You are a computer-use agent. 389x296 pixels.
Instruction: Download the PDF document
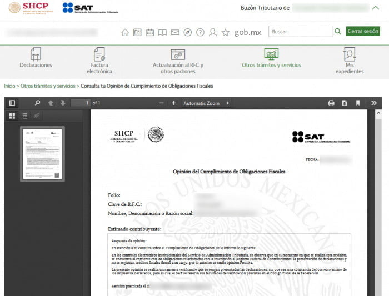click(x=345, y=103)
